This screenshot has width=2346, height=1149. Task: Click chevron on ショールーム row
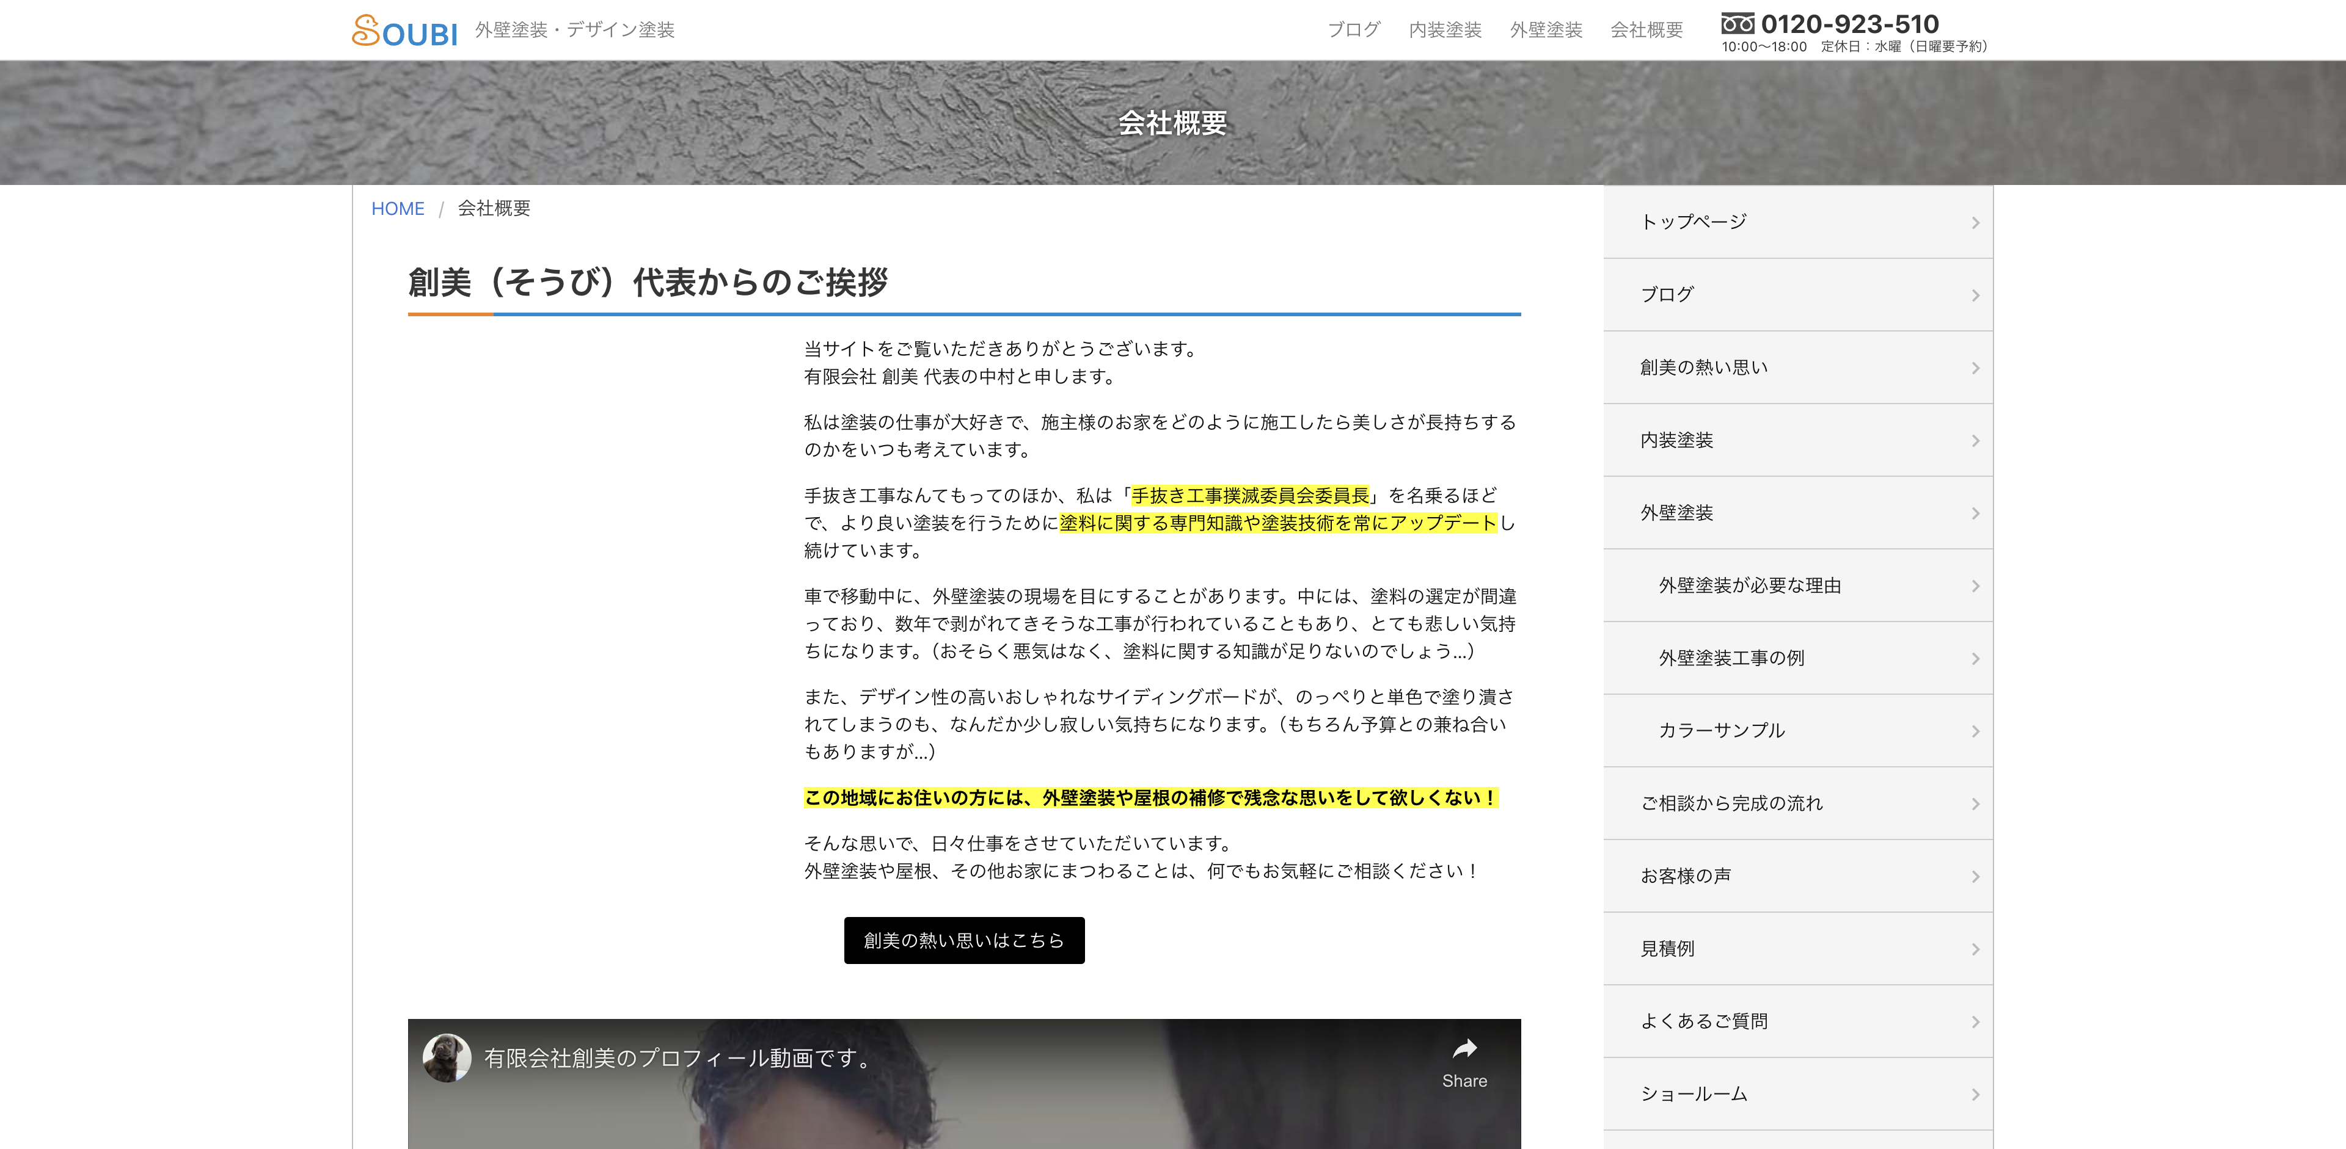(1975, 1095)
